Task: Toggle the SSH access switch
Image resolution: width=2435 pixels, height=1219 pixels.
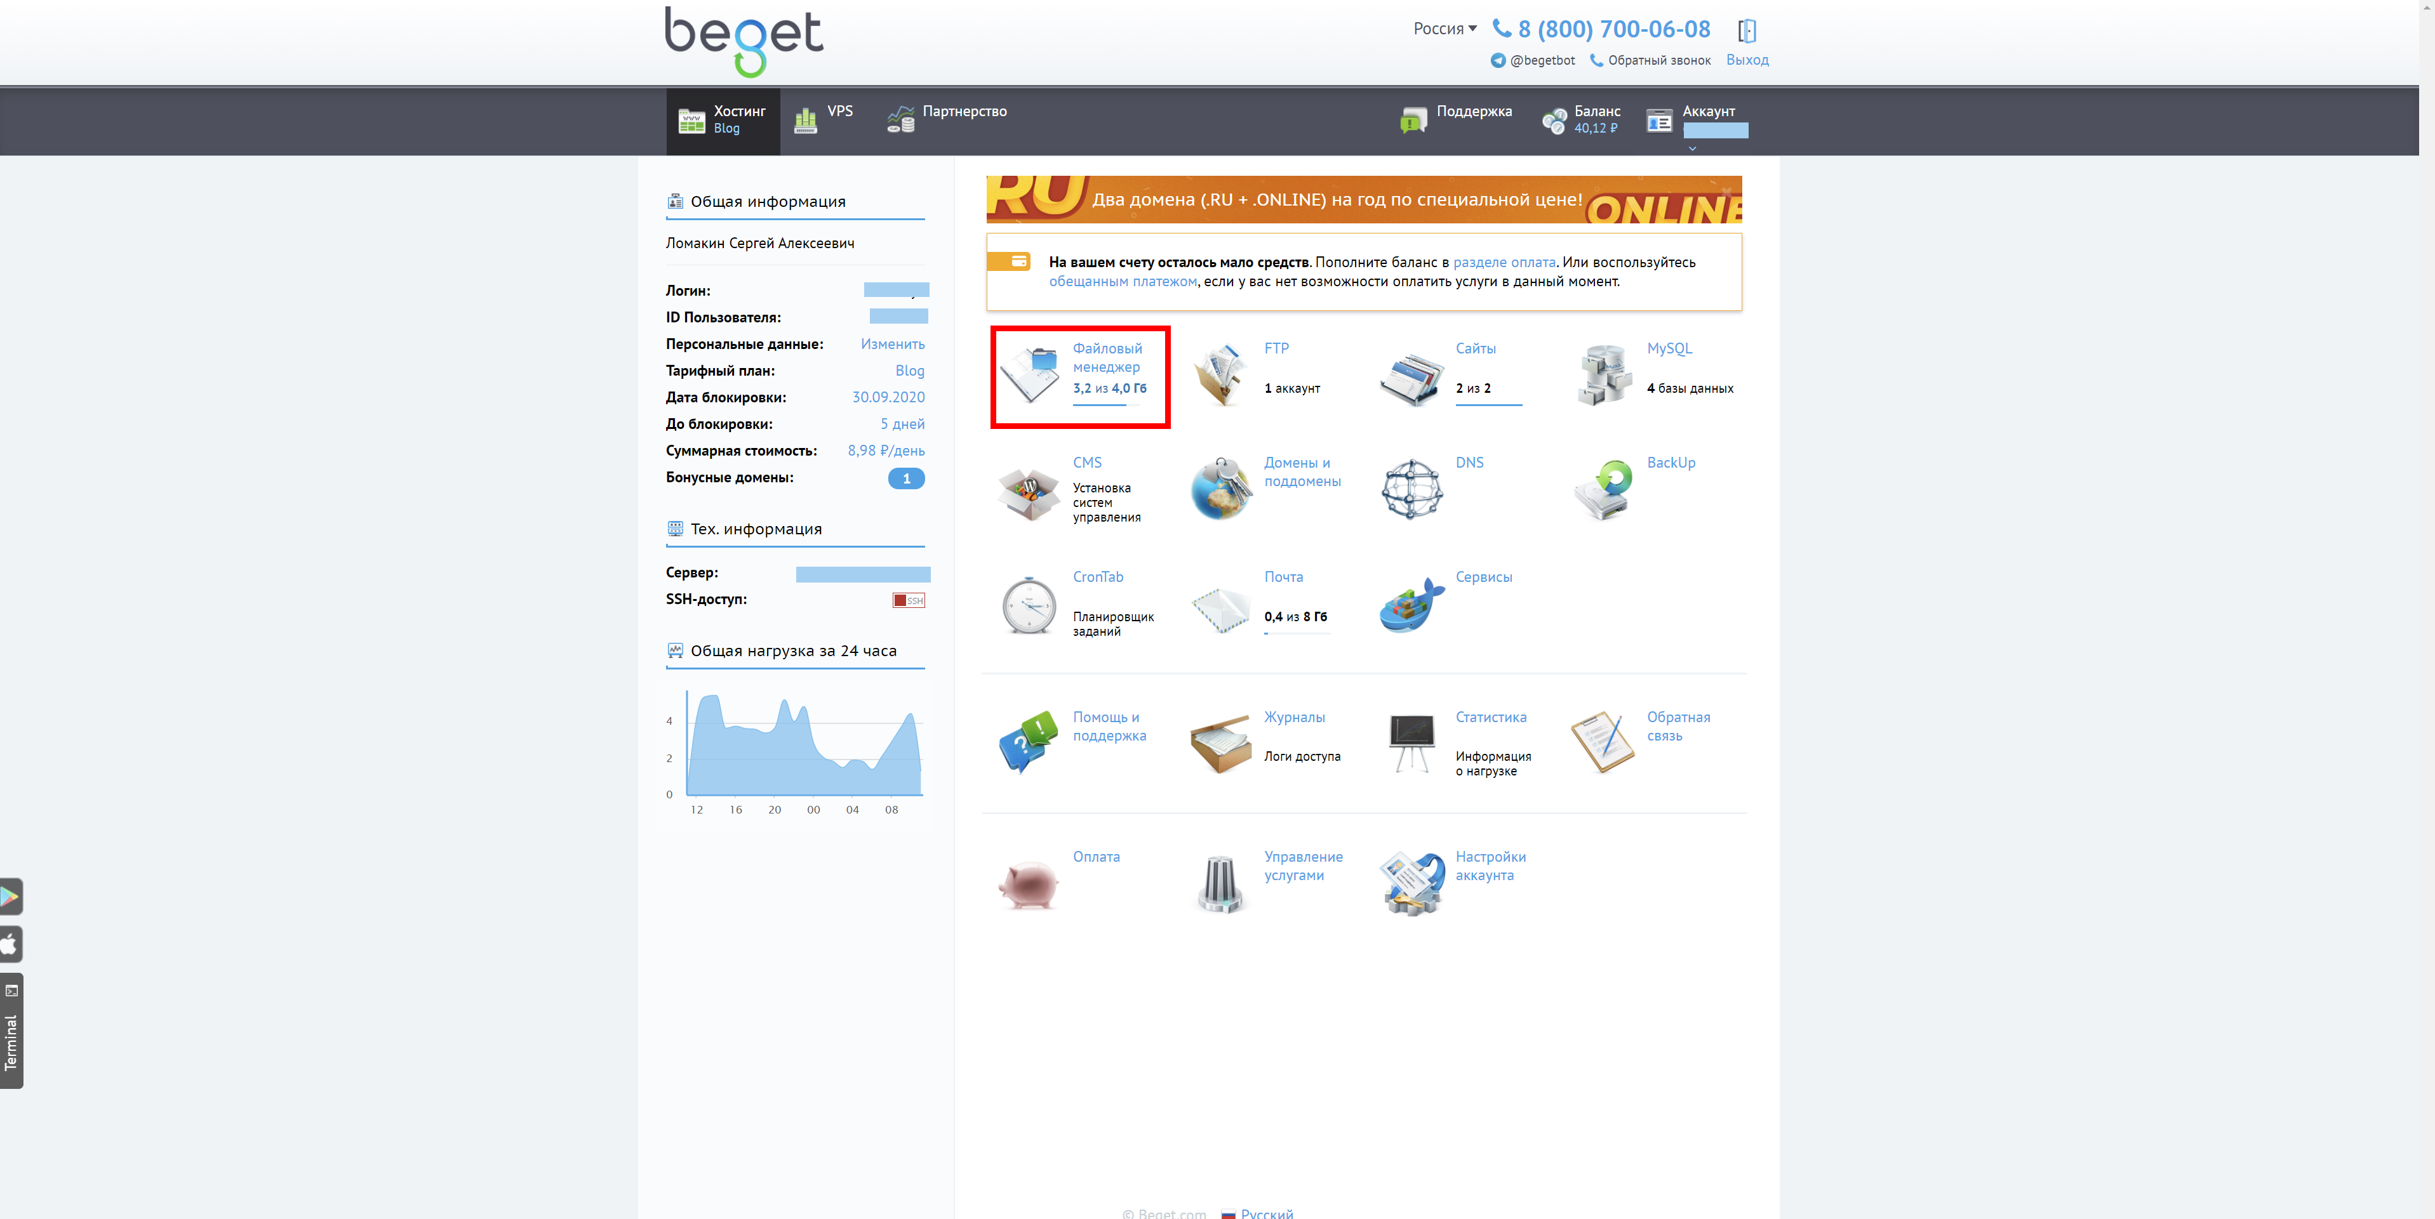Action: pos(909,600)
